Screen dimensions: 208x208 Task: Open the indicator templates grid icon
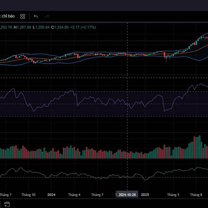[23, 16]
